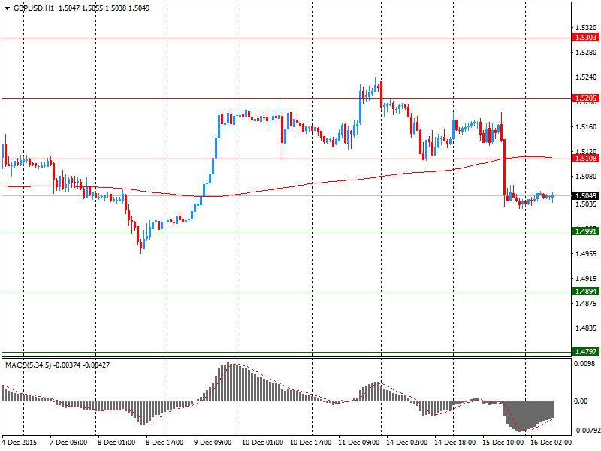Select the 1.4797 support level label
The width and height of the screenshot is (601, 451).
click(x=585, y=351)
